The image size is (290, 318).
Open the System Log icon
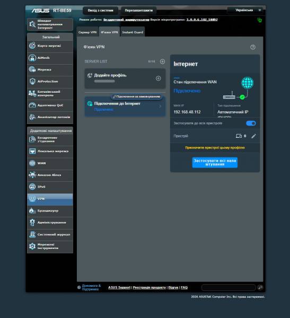click(x=32, y=234)
